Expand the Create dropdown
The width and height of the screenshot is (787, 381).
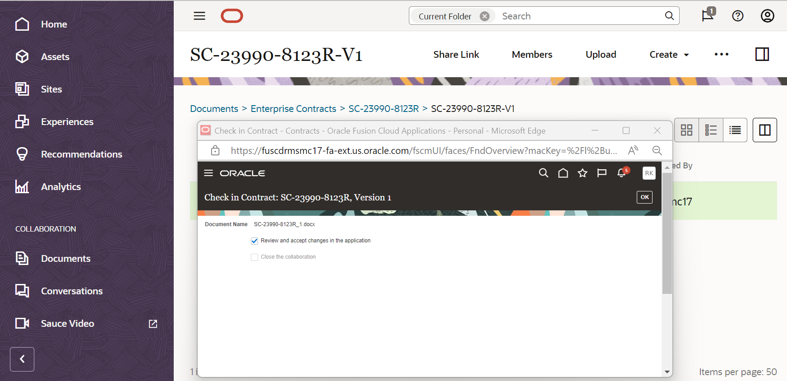tap(669, 55)
